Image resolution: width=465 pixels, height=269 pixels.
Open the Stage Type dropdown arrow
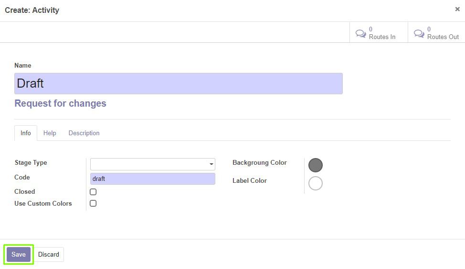(211, 164)
